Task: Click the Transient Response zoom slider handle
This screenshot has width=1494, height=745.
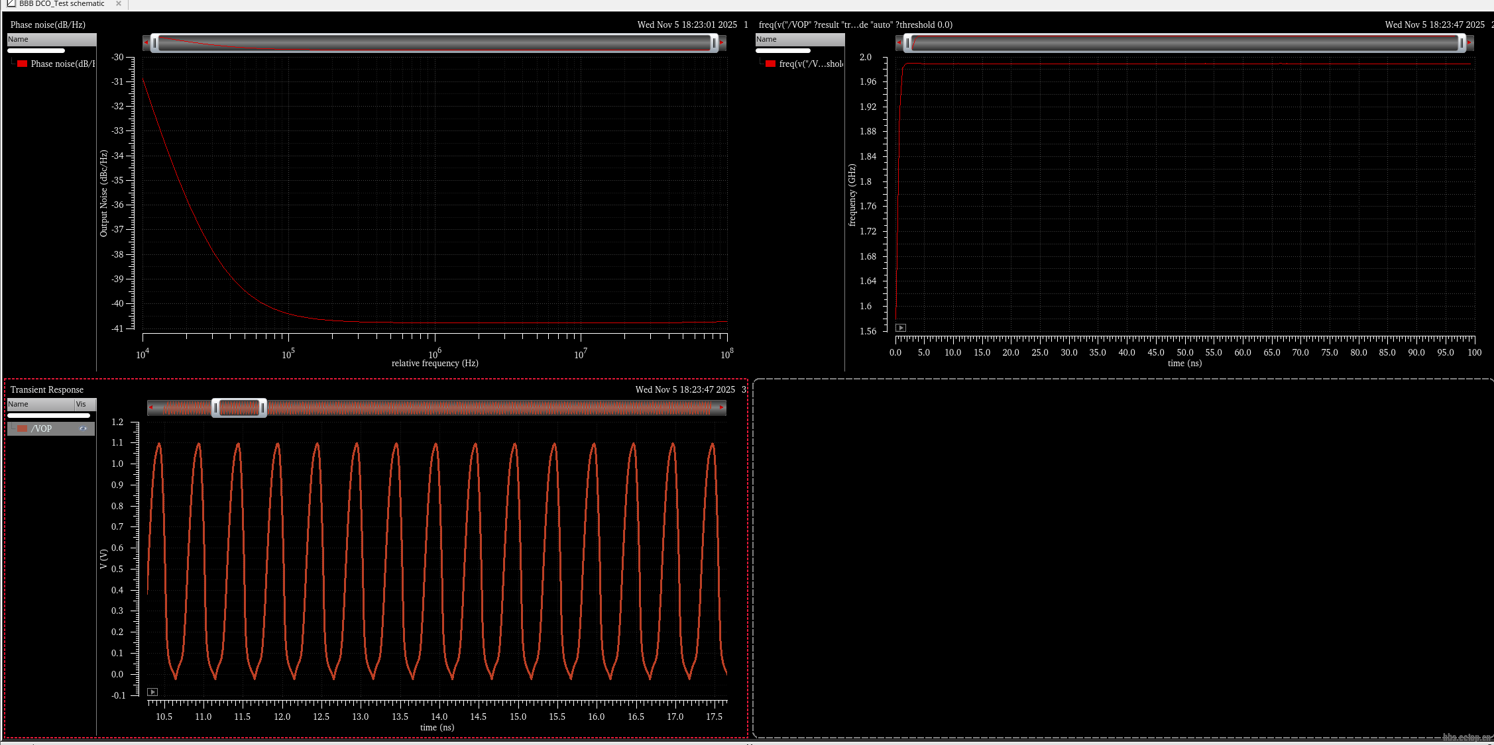Action: click(x=239, y=408)
